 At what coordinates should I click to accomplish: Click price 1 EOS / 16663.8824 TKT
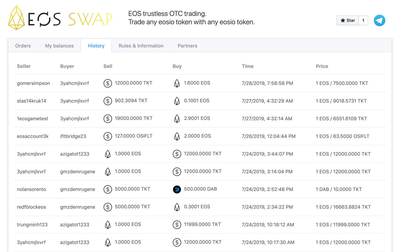[x=343, y=207]
